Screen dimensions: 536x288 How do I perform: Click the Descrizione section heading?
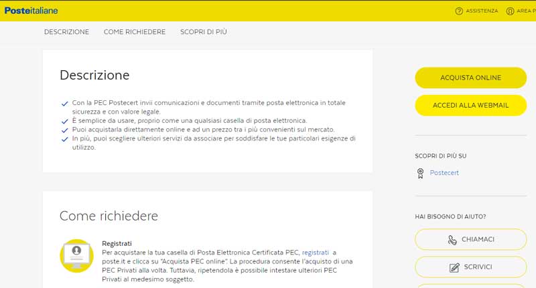click(x=94, y=75)
